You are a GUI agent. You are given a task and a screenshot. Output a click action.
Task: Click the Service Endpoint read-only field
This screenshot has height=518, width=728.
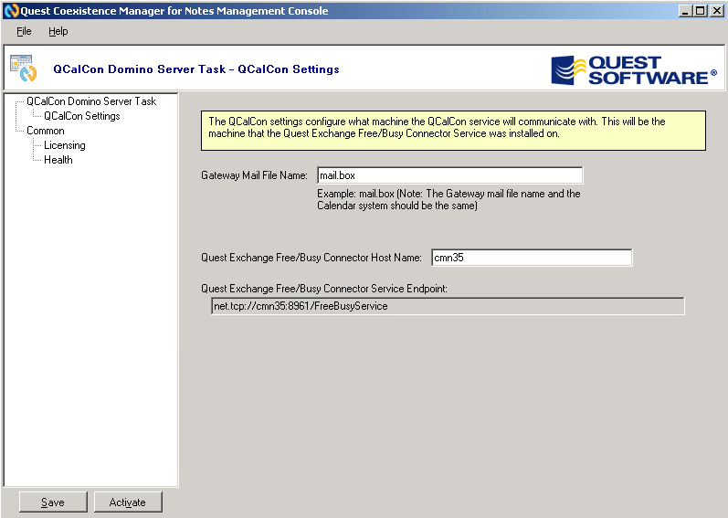click(x=448, y=306)
